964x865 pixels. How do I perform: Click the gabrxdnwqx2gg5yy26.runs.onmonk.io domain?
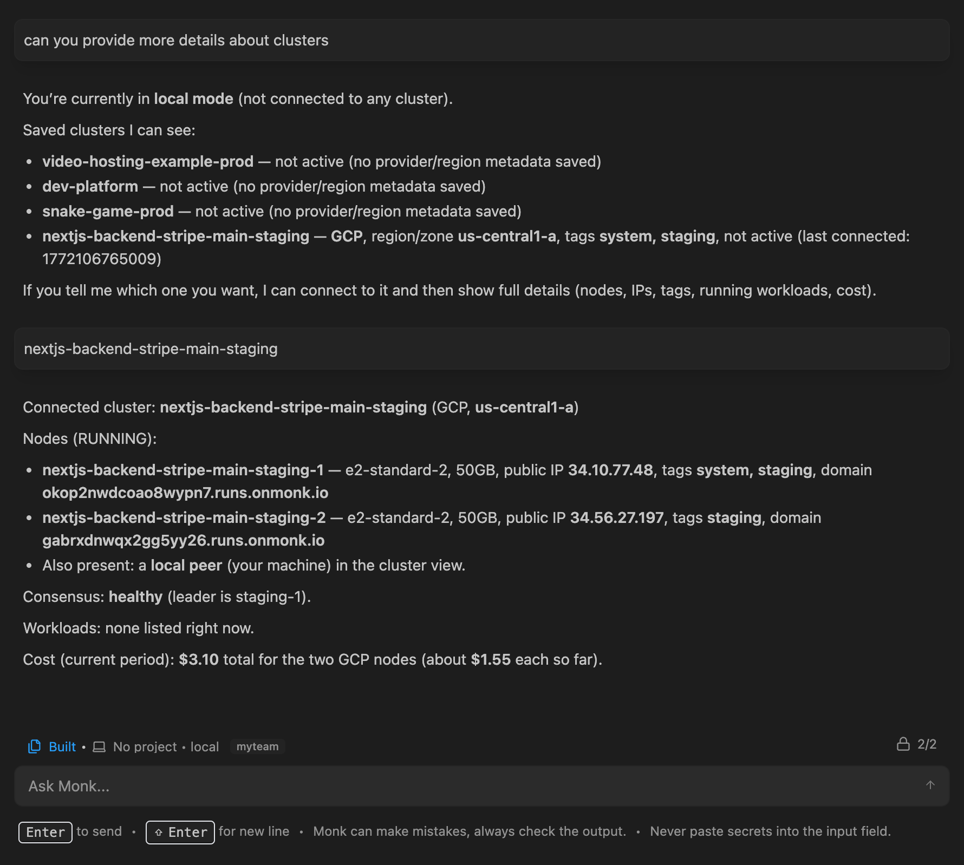(x=183, y=540)
